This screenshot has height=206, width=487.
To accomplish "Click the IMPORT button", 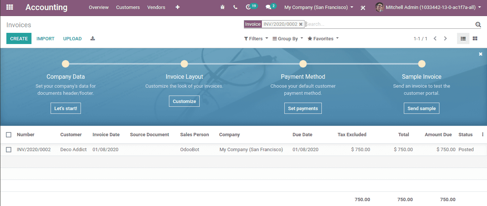I will pyautogui.click(x=45, y=38).
